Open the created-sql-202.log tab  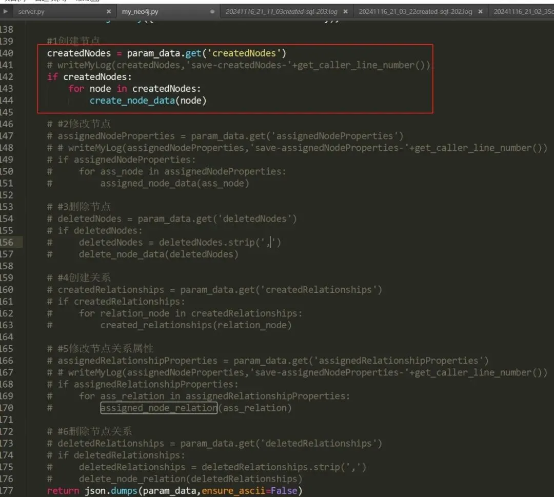415,12
